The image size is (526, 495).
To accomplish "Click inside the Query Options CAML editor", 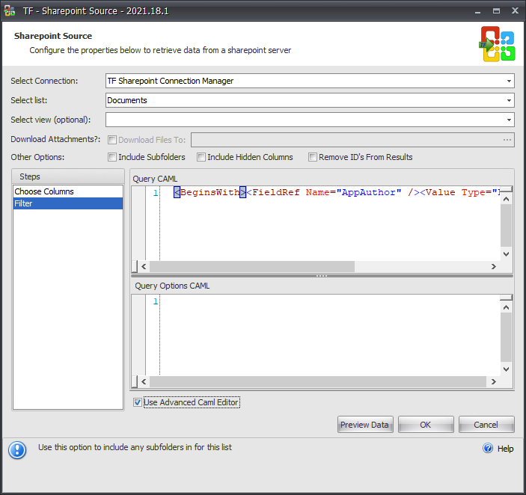I will coord(330,335).
